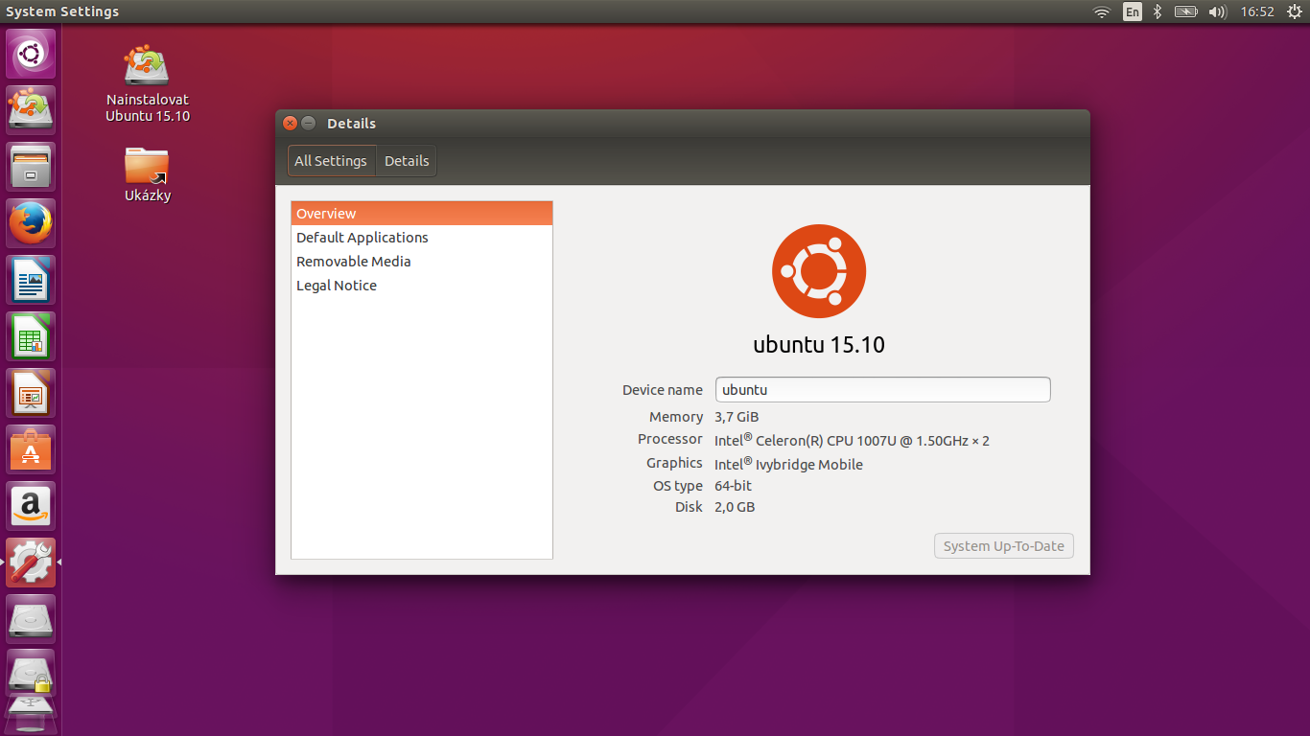Viewport: 1310px width, 736px height.
Task: Launch Firefox web browser
Action: [32, 223]
